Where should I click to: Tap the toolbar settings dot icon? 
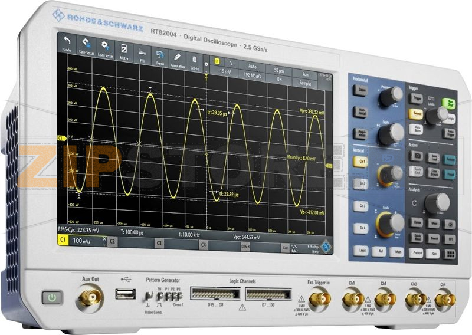pyautogui.click(x=206, y=64)
